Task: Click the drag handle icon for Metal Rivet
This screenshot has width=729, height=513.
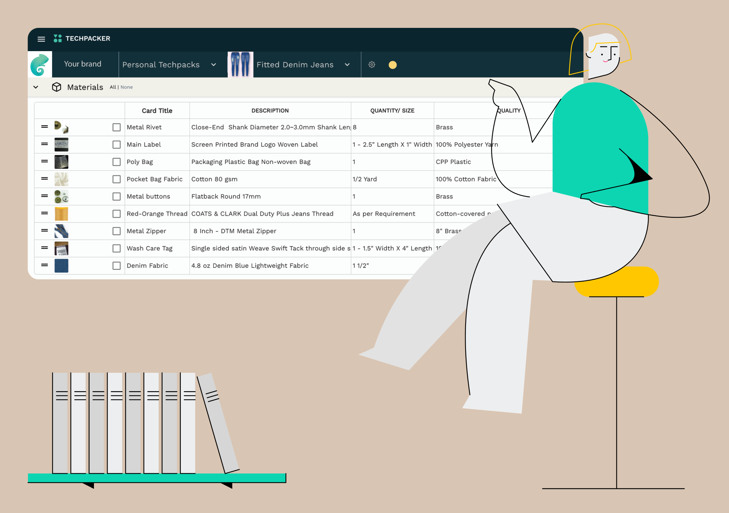Action: coord(44,127)
